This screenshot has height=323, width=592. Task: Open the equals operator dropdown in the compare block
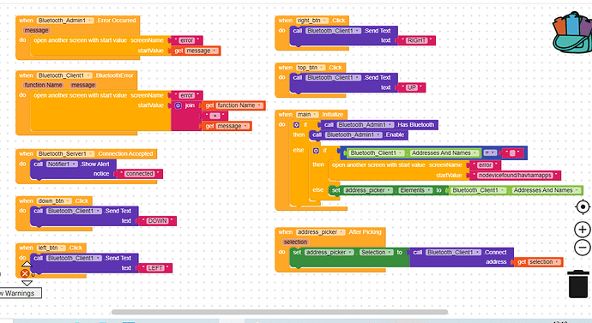point(490,153)
